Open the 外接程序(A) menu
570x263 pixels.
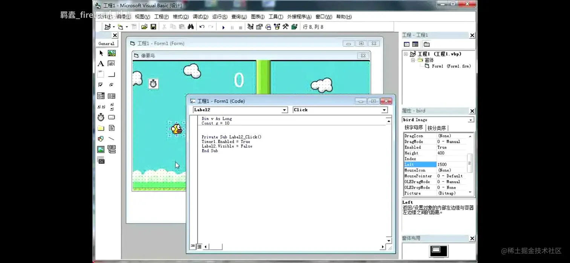click(x=299, y=17)
